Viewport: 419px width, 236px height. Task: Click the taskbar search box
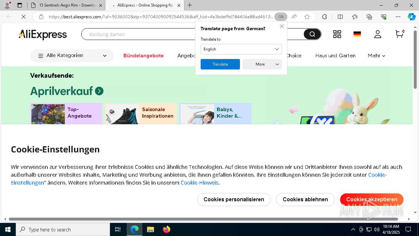pyautogui.click(x=63, y=229)
